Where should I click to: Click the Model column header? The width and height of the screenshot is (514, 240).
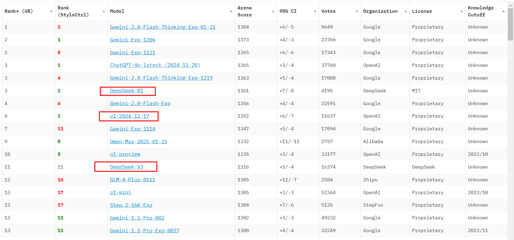coord(171,11)
